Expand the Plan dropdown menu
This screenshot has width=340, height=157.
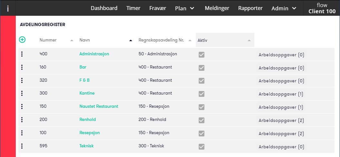184,8
